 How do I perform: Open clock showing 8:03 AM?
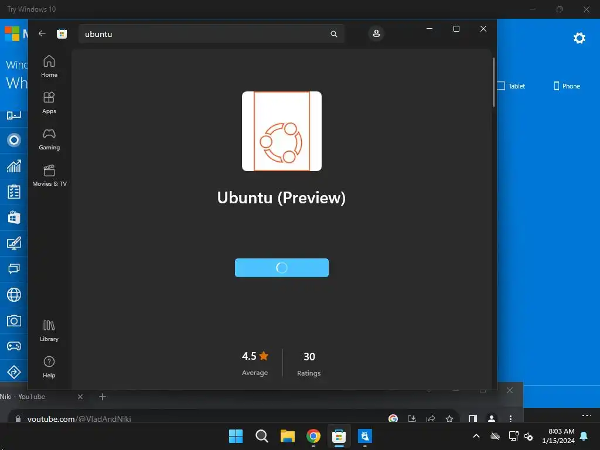[x=558, y=436]
